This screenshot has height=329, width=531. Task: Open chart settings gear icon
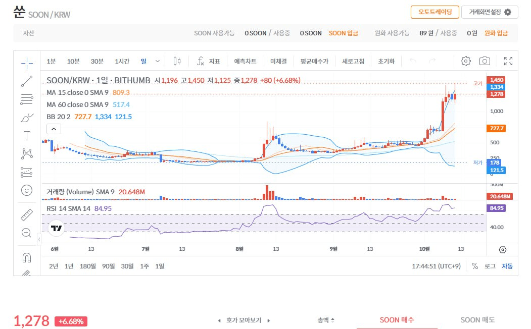(466, 61)
